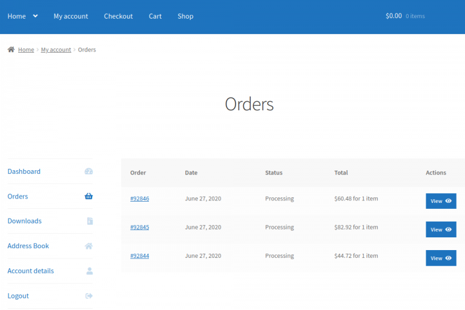Click the 'Orders' breadcrumb text
This screenshot has height=310, width=465.
coord(87,50)
